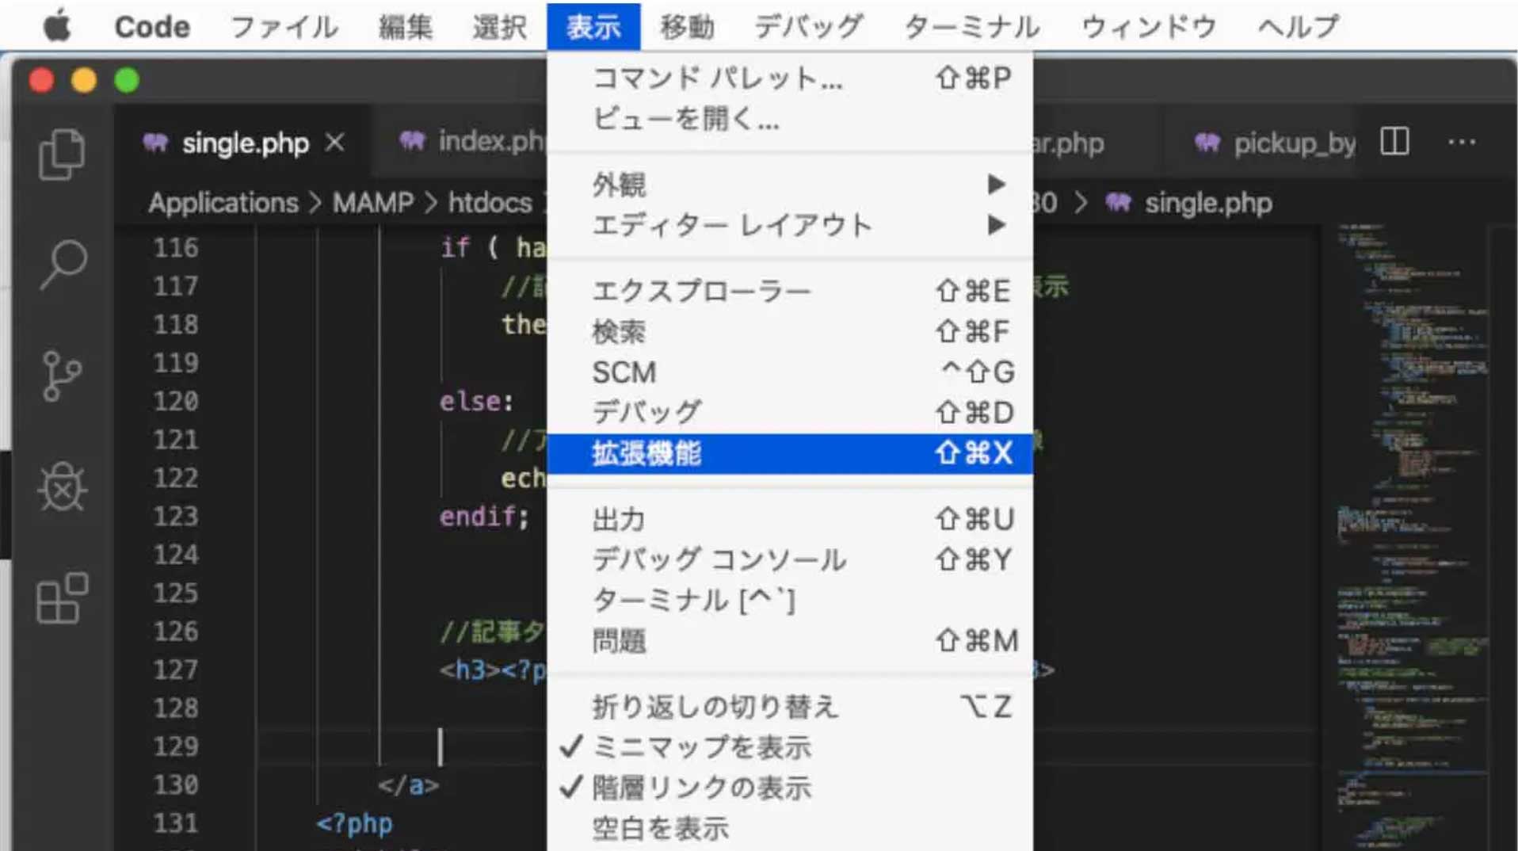1518x851 pixels.
Task: Open the Extensions icon in activity bar
Action: 62,598
